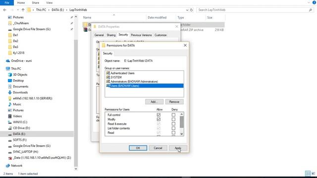Check Deny for List folder contents

click(173, 128)
